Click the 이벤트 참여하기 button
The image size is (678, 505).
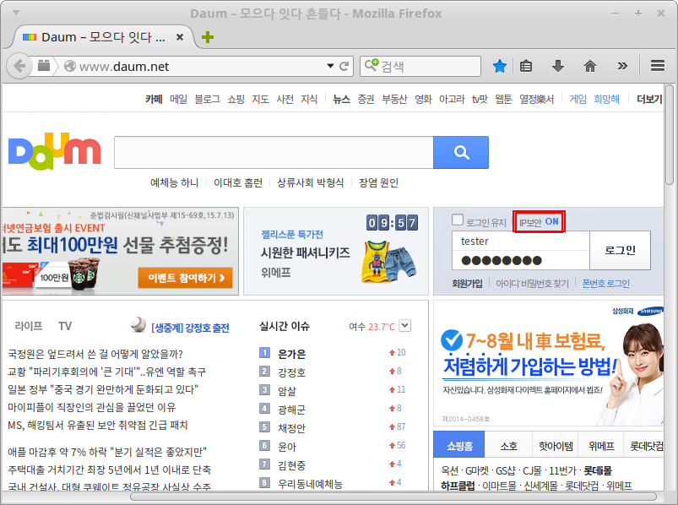185,278
